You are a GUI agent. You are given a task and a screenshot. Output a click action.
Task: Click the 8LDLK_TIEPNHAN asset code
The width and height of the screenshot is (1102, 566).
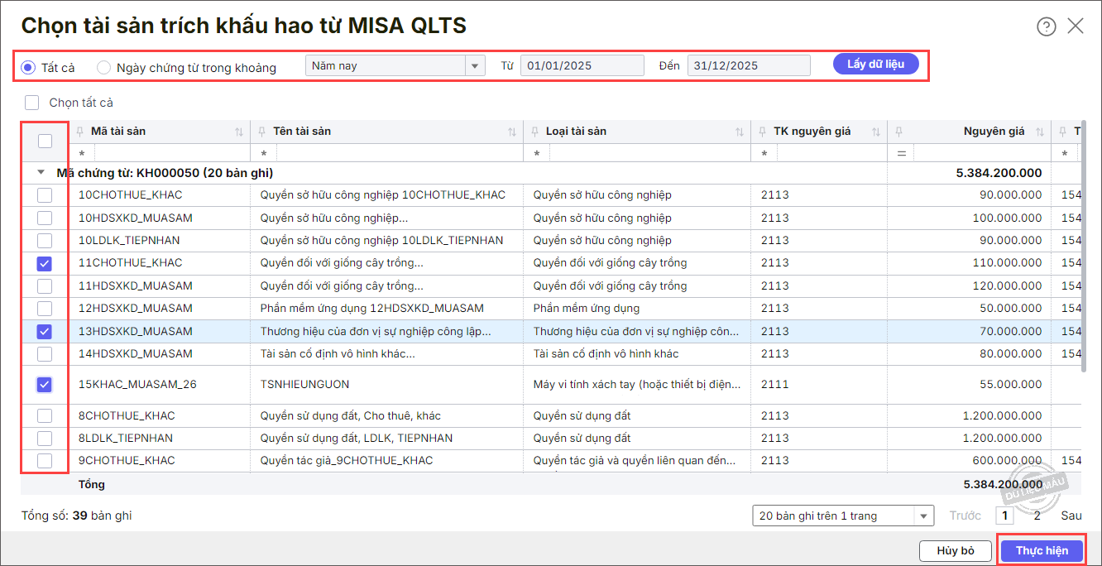coord(126,438)
